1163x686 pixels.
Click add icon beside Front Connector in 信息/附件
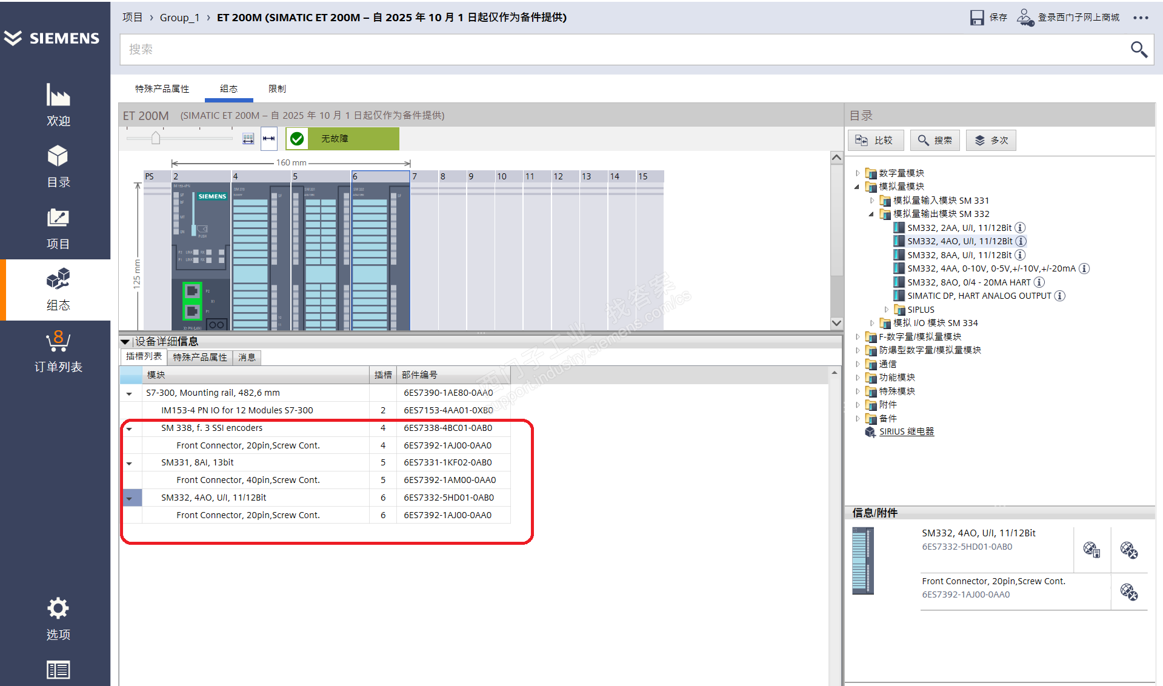pyautogui.click(x=1128, y=591)
